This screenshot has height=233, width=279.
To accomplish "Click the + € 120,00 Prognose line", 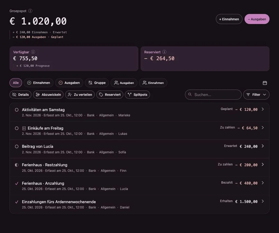I will (33, 66).
